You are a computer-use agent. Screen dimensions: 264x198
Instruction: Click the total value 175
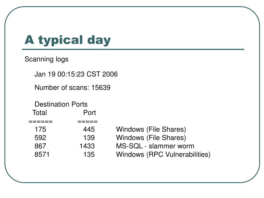[x=40, y=129]
